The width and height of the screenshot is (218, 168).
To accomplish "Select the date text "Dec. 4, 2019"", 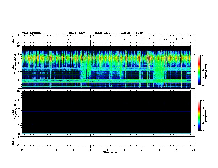I will pyautogui.click(x=77, y=33).
